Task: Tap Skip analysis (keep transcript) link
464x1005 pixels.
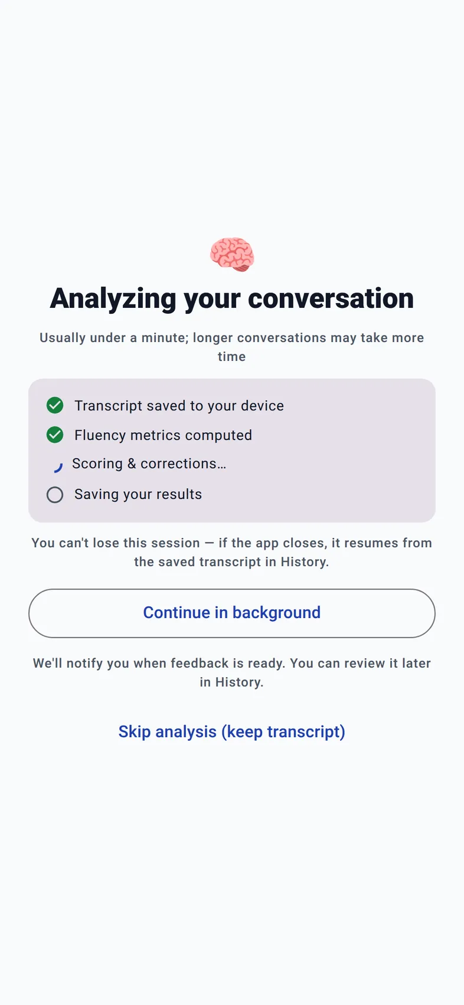Action: tap(232, 731)
